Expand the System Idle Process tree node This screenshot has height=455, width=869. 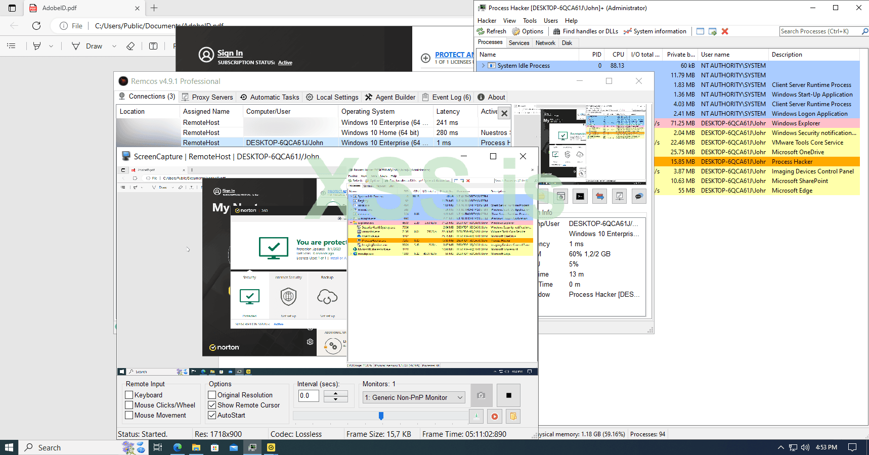[x=484, y=66]
